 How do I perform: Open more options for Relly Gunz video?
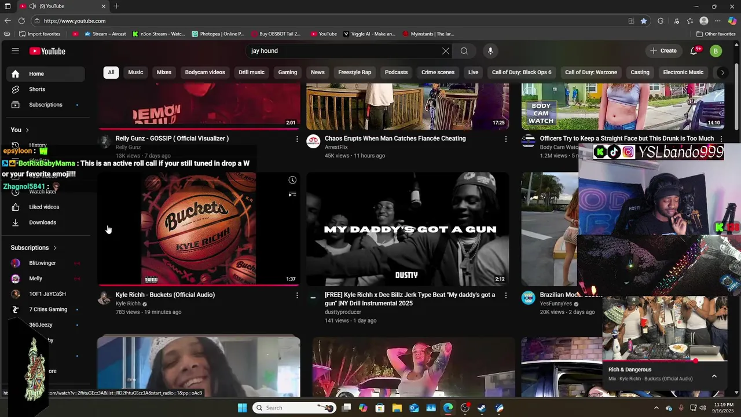[297, 139]
